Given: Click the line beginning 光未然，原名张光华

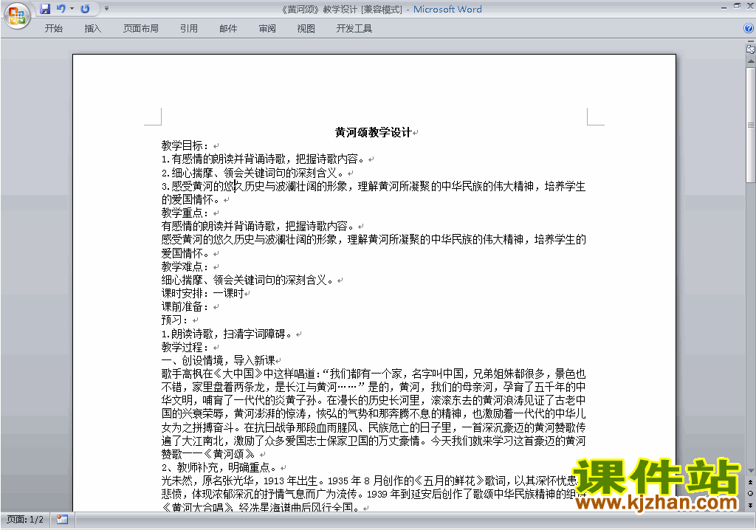Looking at the screenshot, I should pyautogui.click(x=370, y=481).
